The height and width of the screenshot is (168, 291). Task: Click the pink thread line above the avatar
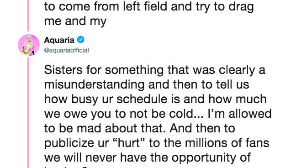click(x=28, y=16)
